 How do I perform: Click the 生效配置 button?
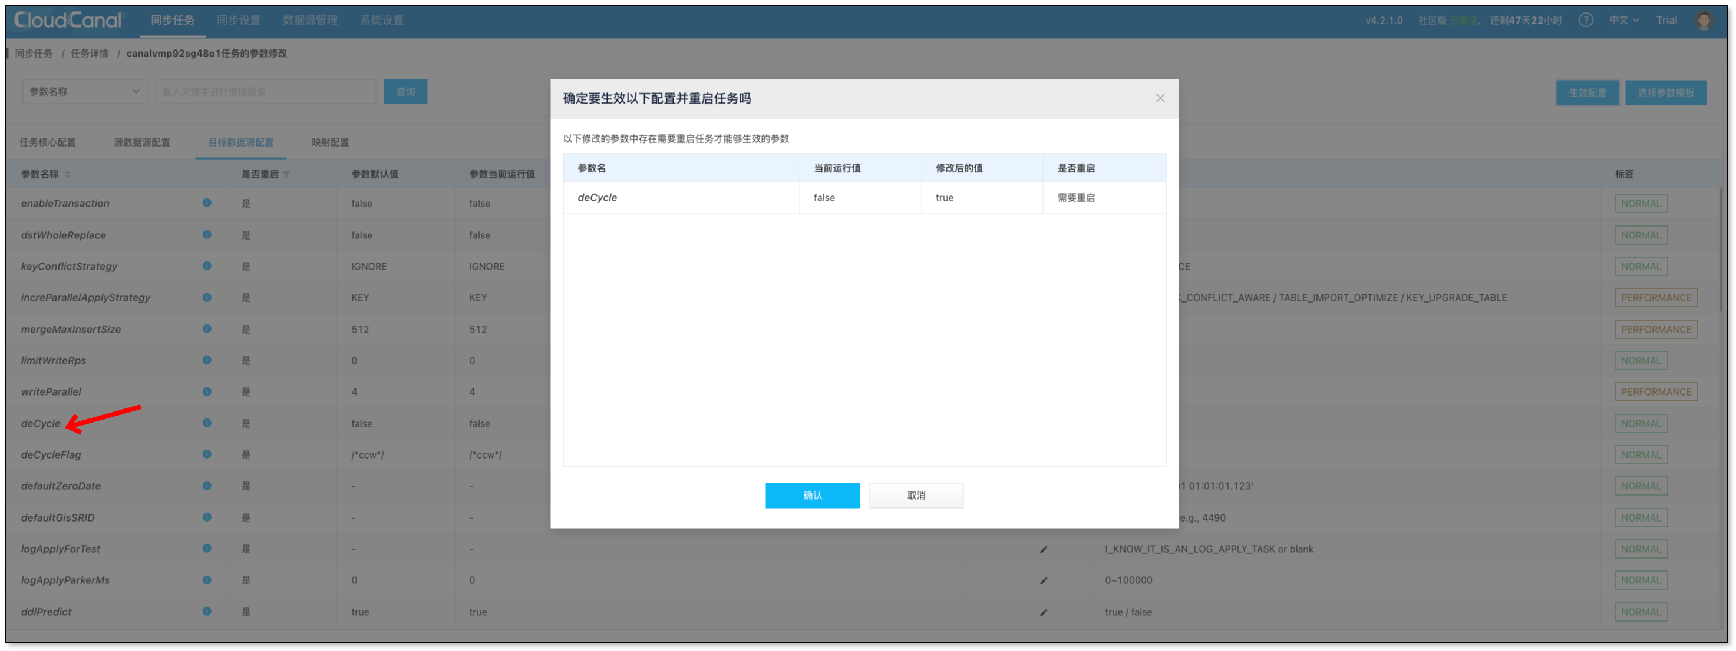click(x=1586, y=92)
